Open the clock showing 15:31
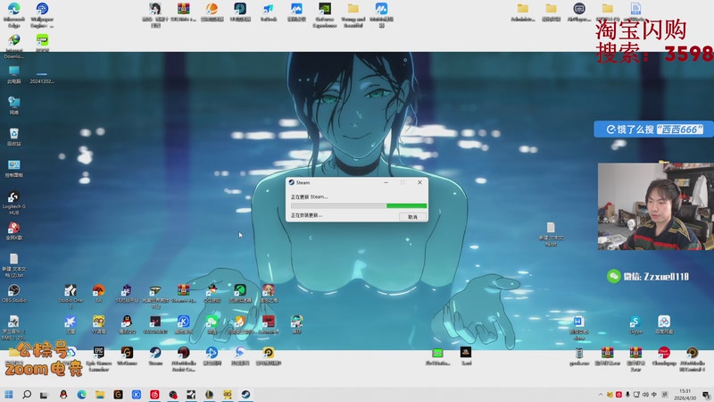 (x=685, y=395)
